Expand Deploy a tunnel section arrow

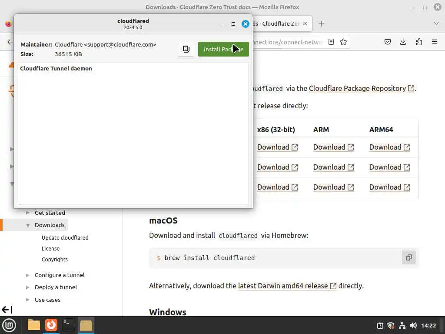pos(27,287)
